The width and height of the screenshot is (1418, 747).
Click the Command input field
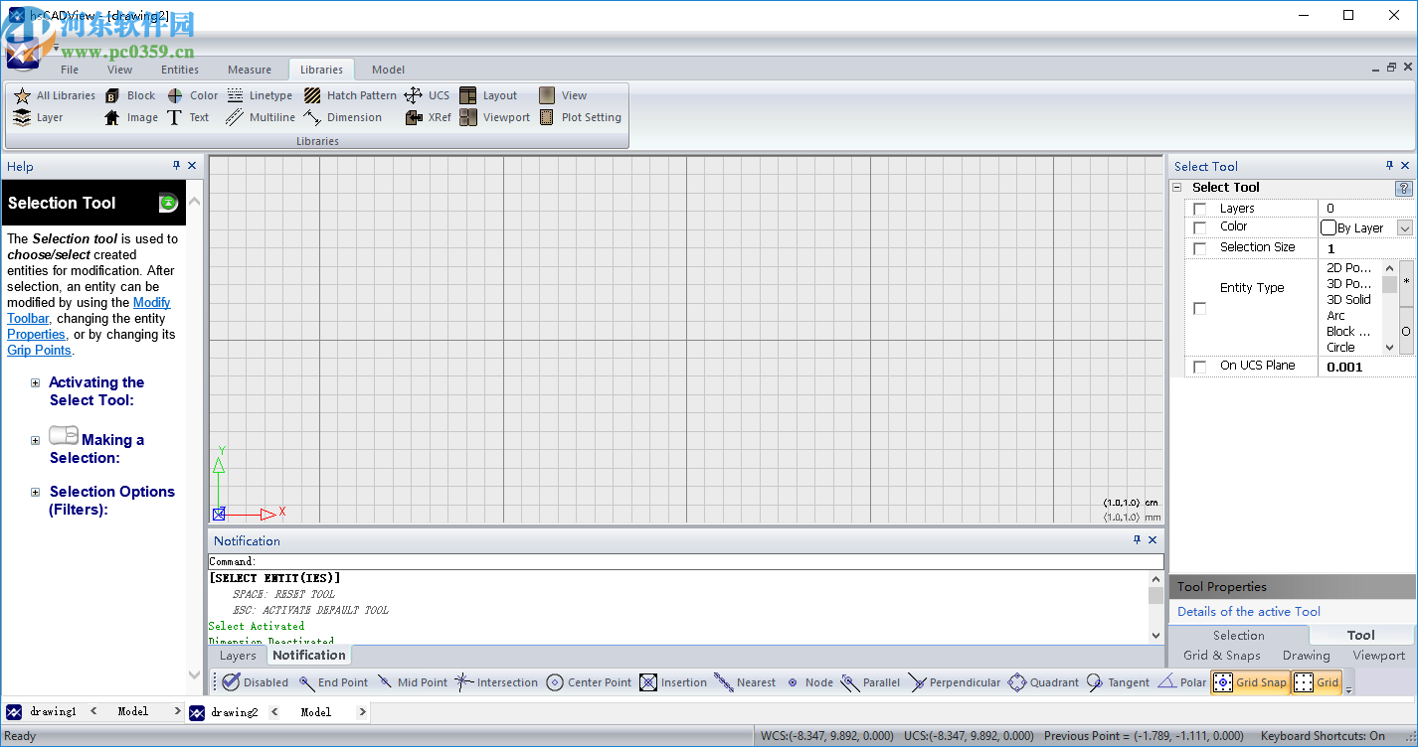pyautogui.click(x=686, y=562)
